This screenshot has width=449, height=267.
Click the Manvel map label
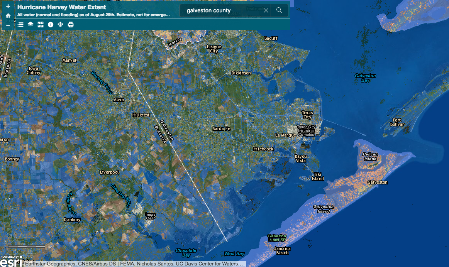tap(69, 60)
